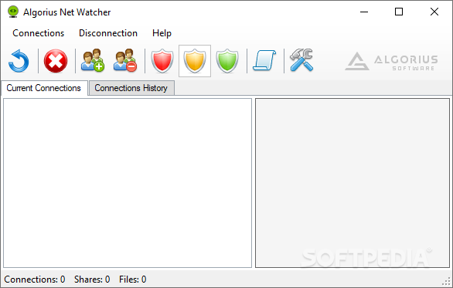Click the Algorius Software logo
Image resolution: width=453 pixels, height=288 pixels.
pos(391,61)
